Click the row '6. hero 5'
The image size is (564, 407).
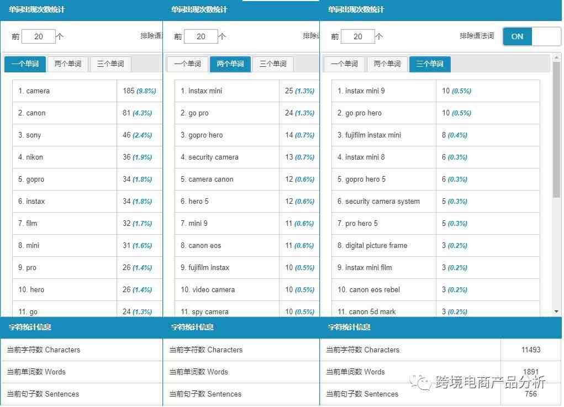pyautogui.click(x=247, y=202)
